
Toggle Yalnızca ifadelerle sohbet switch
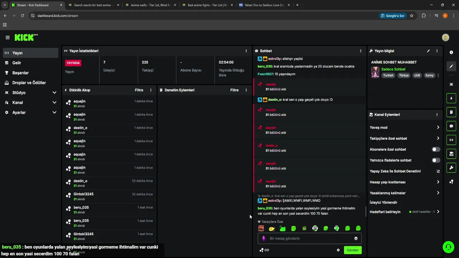click(436, 160)
